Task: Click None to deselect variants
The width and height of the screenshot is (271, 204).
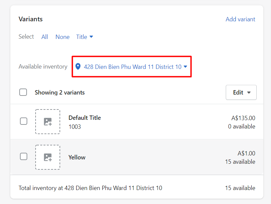Action: [63, 37]
